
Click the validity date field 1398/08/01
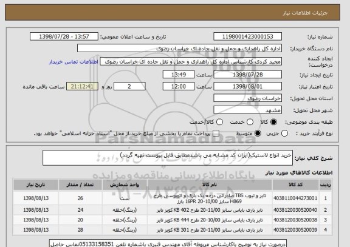(247, 86)
